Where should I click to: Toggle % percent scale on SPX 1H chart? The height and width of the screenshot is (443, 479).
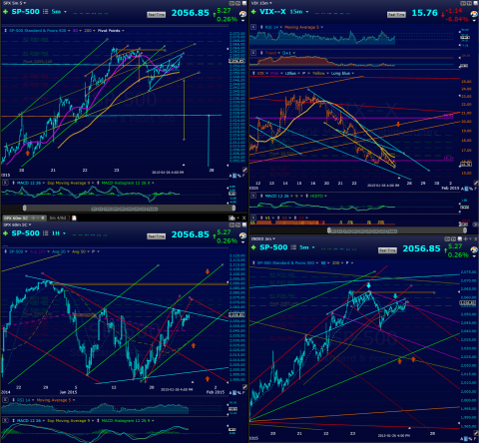coord(239,393)
